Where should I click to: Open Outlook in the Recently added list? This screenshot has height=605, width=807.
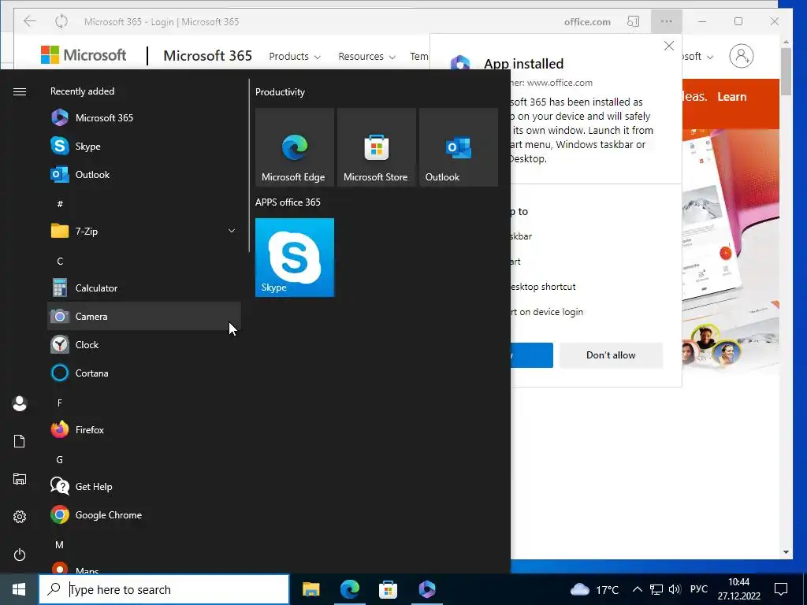coord(144,174)
